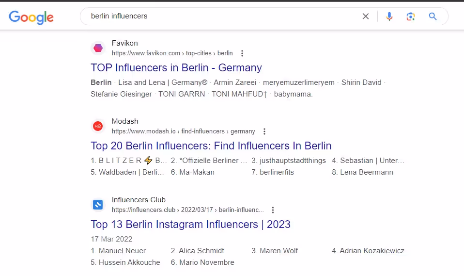This screenshot has height=276, width=464.
Task: Click '1. Manuel Neuer' list entry
Action: coord(118,251)
